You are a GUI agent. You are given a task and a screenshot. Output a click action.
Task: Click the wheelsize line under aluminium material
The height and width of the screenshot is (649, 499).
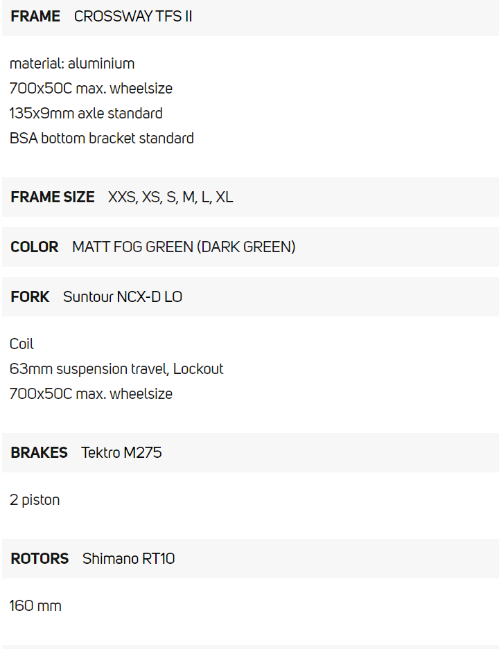91,89
